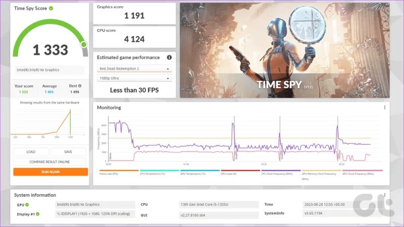Click the green dot on the score gauge
This screenshot has height=227, width=404.
coord(84,44)
